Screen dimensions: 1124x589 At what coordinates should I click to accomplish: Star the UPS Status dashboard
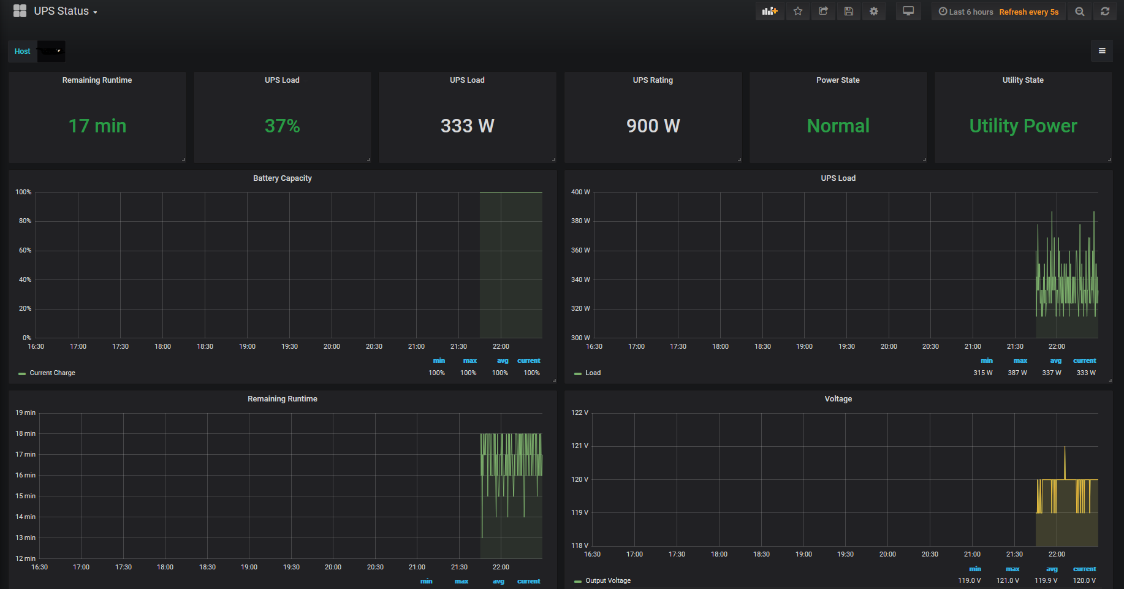point(797,11)
